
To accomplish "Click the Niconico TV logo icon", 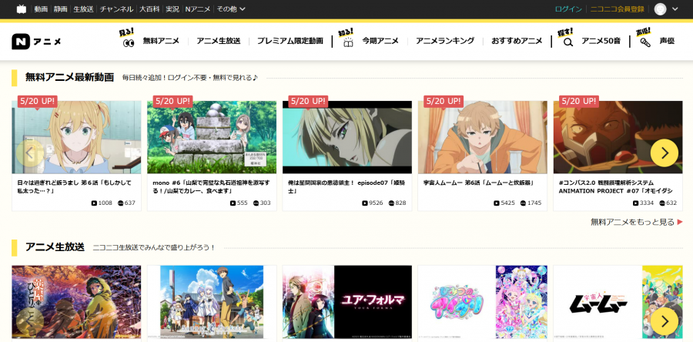I will [22, 9].
